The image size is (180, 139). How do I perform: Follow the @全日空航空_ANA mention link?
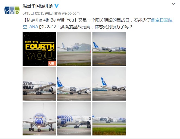[x=162, y=20]
